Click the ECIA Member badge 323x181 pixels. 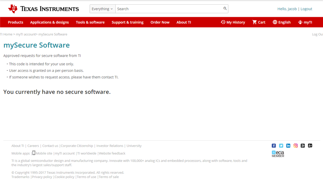click(x=278, y=154)
